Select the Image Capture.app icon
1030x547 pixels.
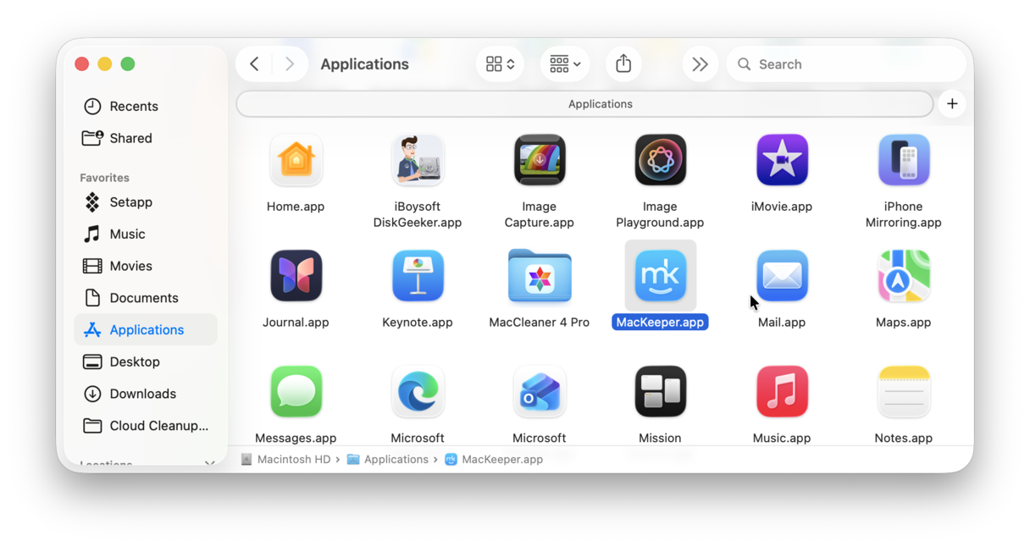(x=540, y=160)
